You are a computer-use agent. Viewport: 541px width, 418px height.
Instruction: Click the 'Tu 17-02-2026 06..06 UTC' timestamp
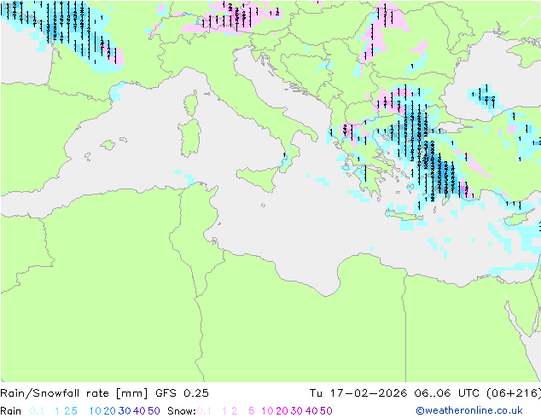pos(394,393)
